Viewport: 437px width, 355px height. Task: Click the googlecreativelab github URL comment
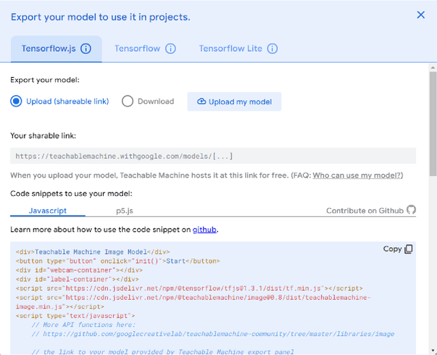click(213, 334)
